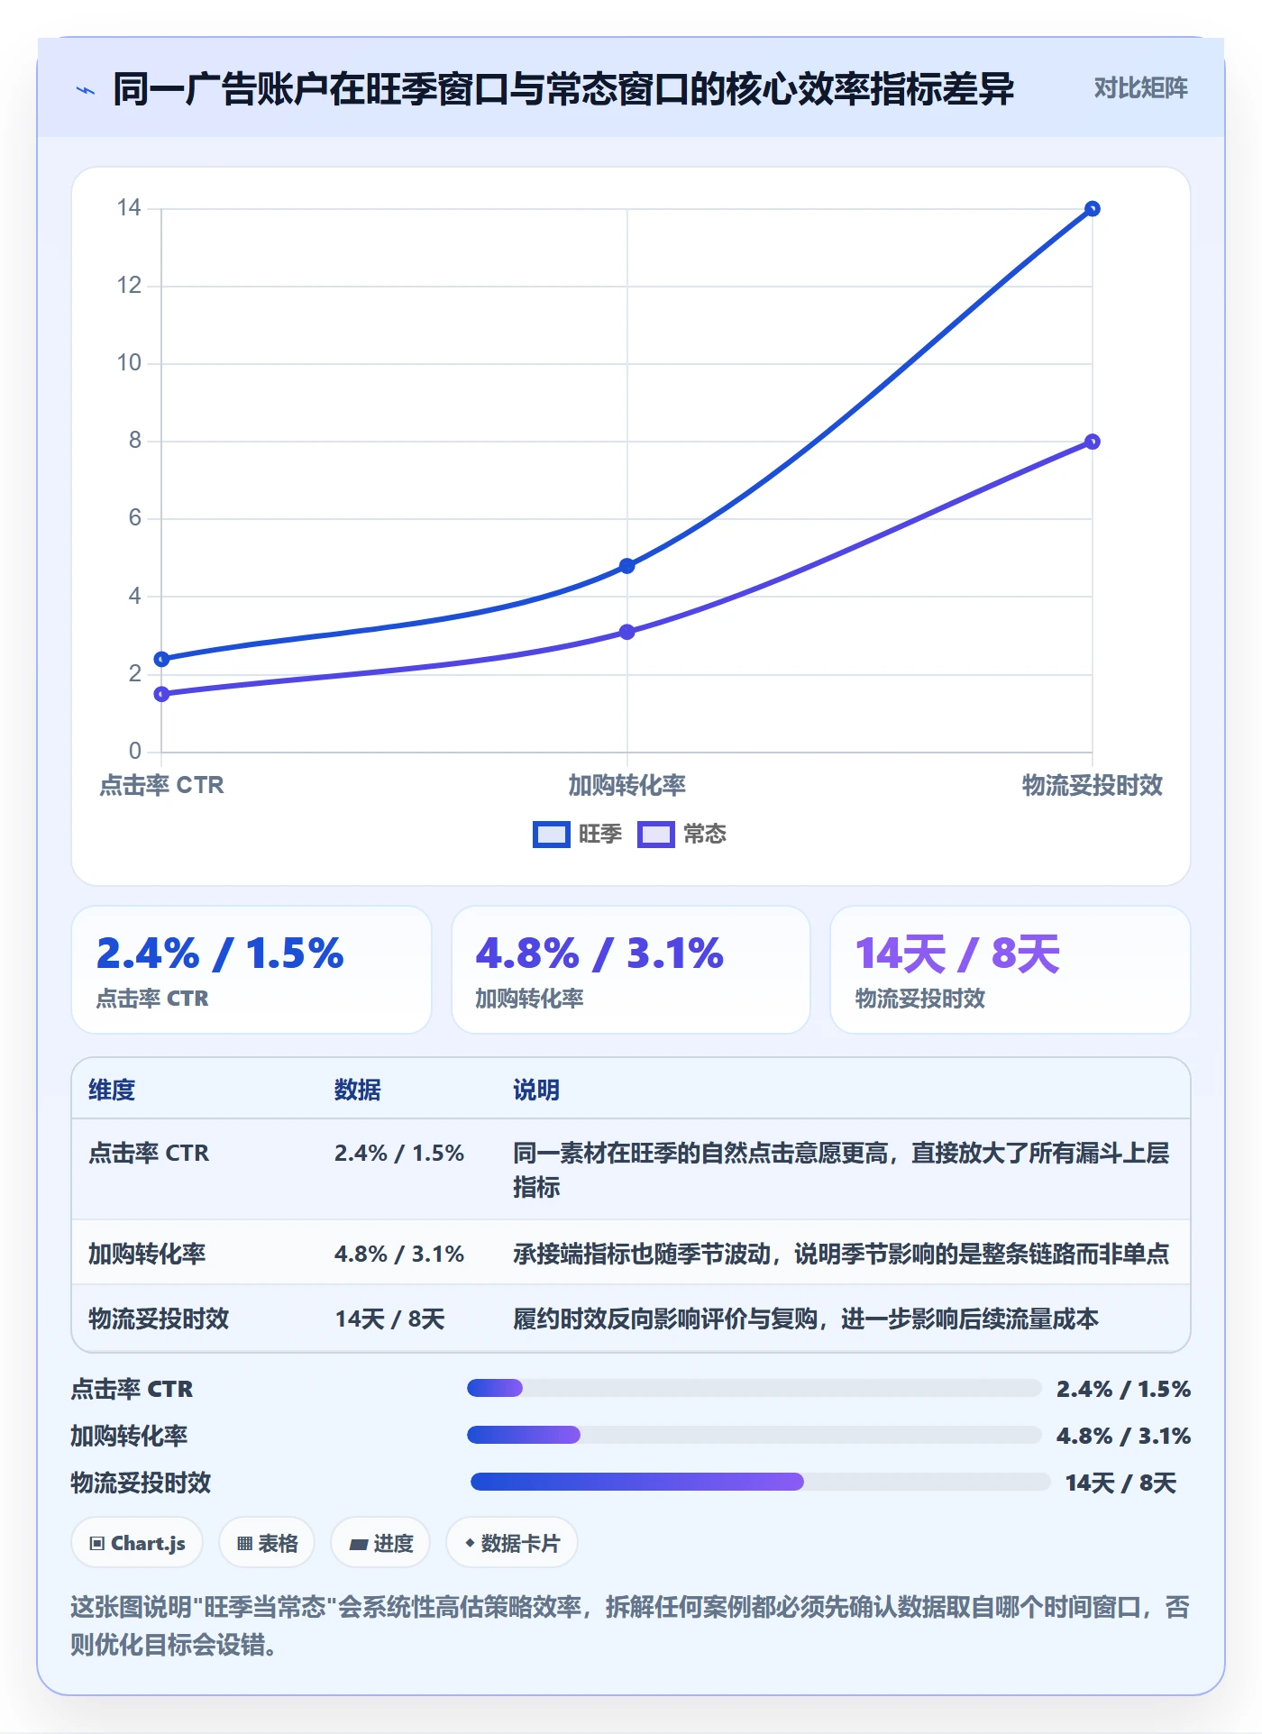The width and height of the screenshot is (1262, 1734).
Task: Select table cell 2.4% / 1.5%
Action: (x=399, y=1153)
